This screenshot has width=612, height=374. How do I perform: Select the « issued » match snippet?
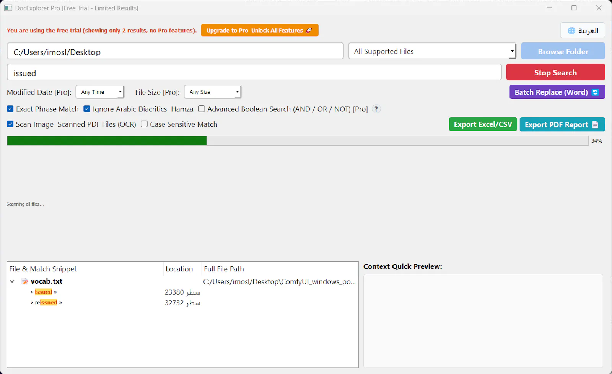[44, 292]
